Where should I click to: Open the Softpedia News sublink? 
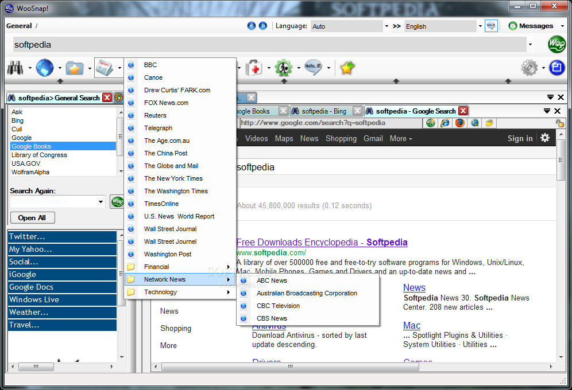pyautogui.click(x=414, y=288)
